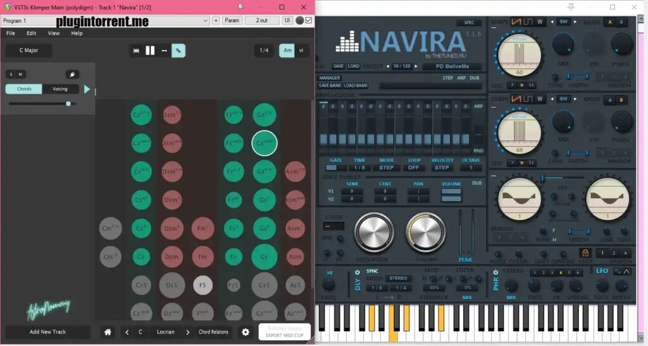
Task: Click the gray G#5 note circle
Action: click(264, 285)
